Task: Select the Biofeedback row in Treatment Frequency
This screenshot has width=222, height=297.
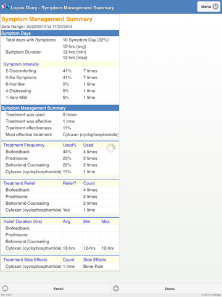Action: click(60, 152)
